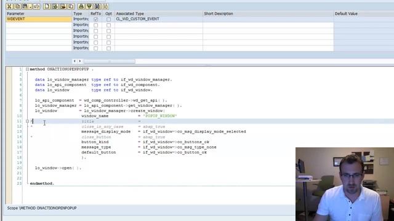Click the greyed Find Next toolbar icon
This screenshot has height=221, width=394.
point(105,6)
